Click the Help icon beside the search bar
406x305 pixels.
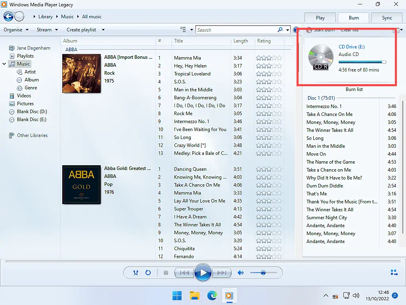click(x=296, y=30)
